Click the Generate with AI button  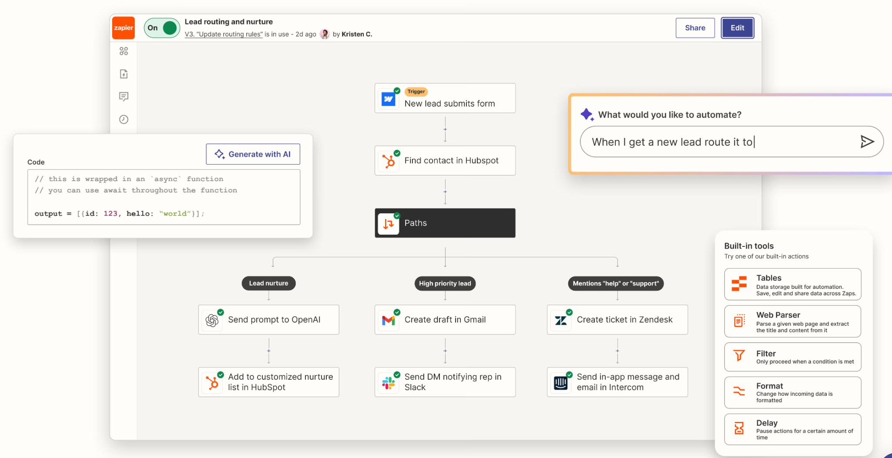(253, 154)
